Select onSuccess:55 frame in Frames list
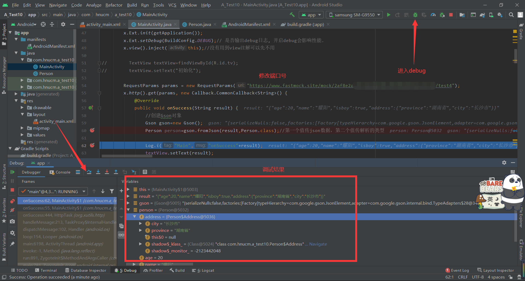This screenshot has height=281, width=525. pyautogui.click(x=67, y=208)
